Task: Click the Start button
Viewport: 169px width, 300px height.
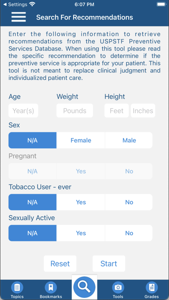Action: tap(109, 263)
